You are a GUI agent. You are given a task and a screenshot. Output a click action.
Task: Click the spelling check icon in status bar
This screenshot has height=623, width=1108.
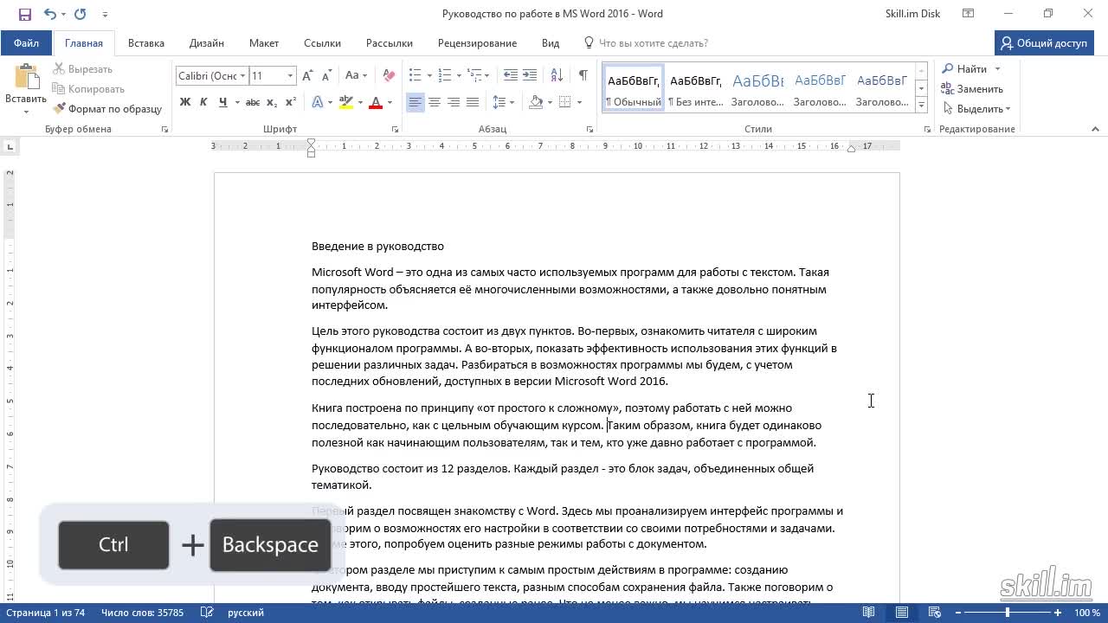point(207,613)
